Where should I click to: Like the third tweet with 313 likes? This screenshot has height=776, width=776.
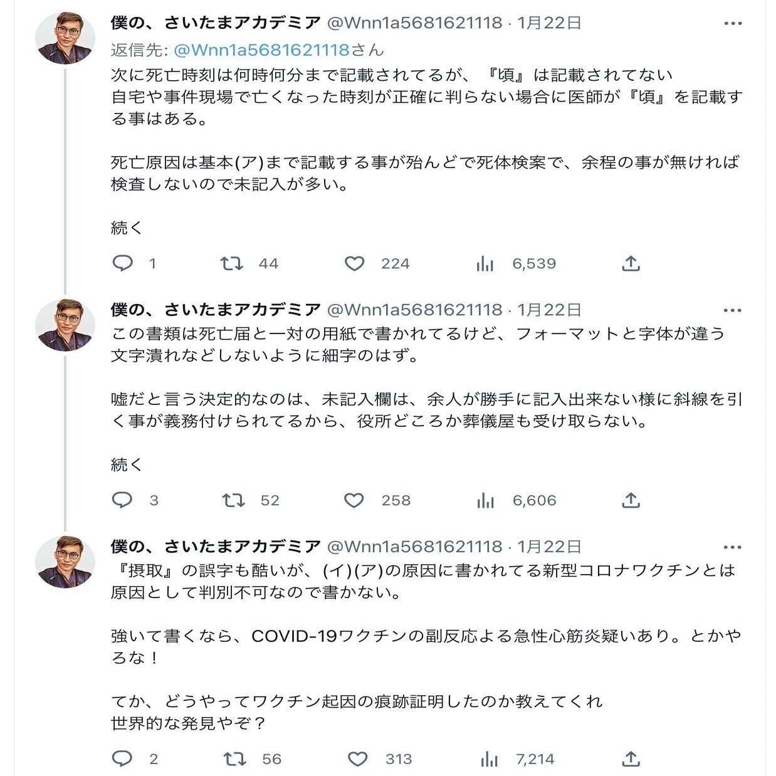[358, 759]
